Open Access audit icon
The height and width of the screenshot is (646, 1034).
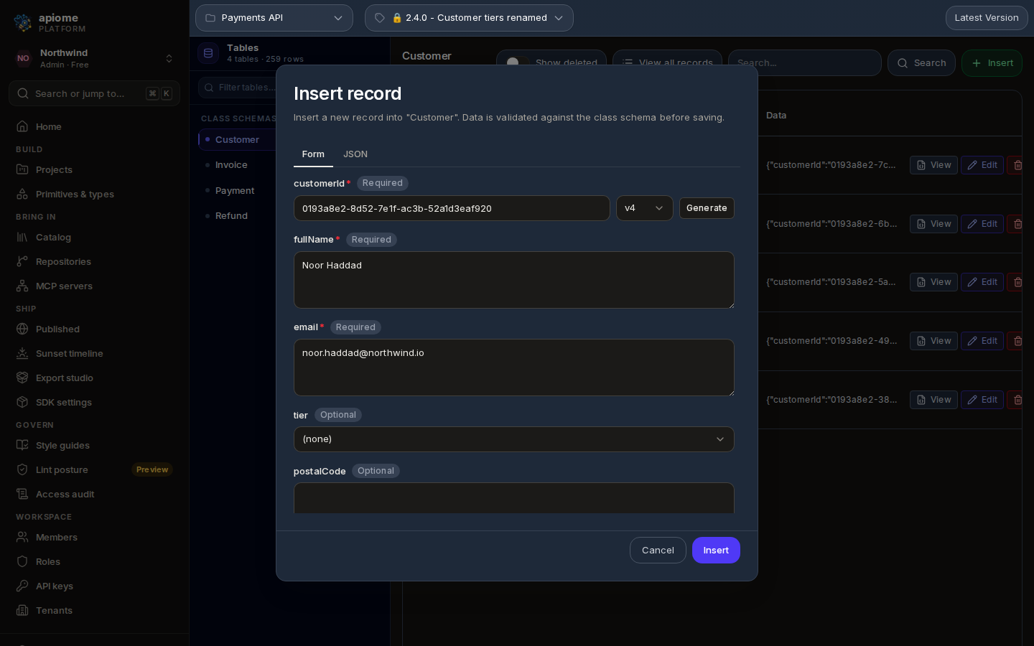22,494
